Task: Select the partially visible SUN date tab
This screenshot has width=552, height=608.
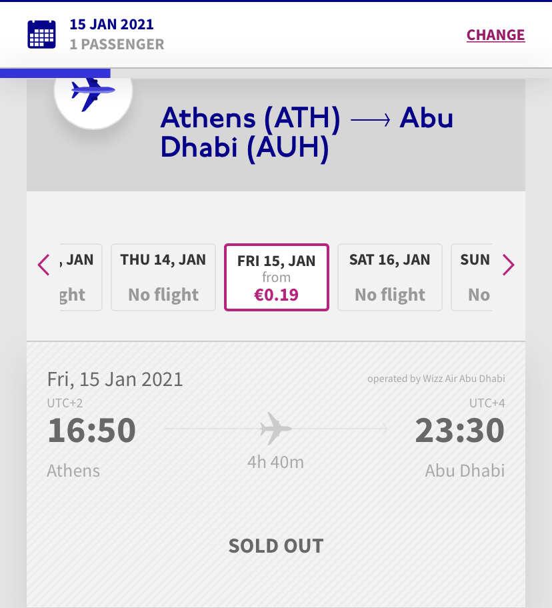Action: [473, 277]
